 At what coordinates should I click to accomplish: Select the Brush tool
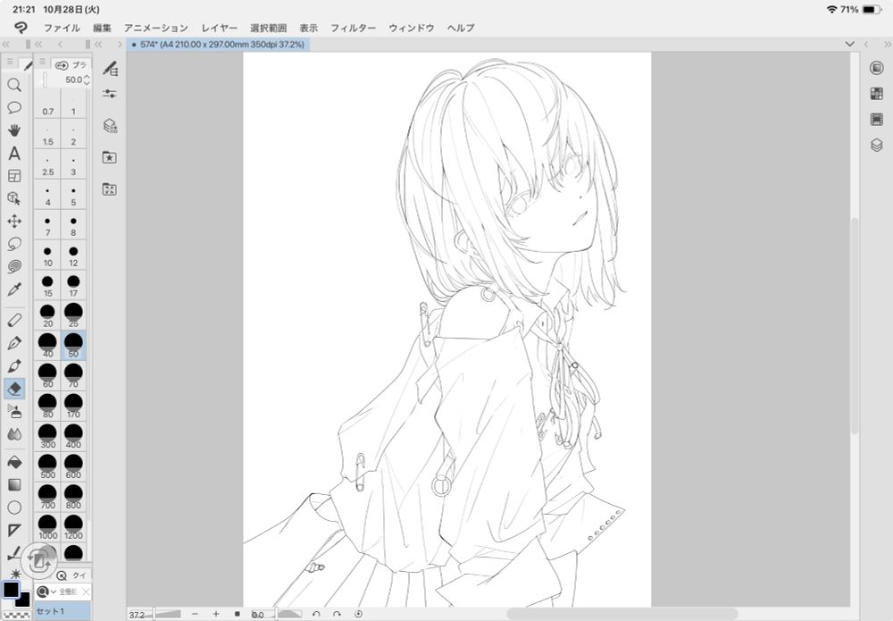pos(14,365)
